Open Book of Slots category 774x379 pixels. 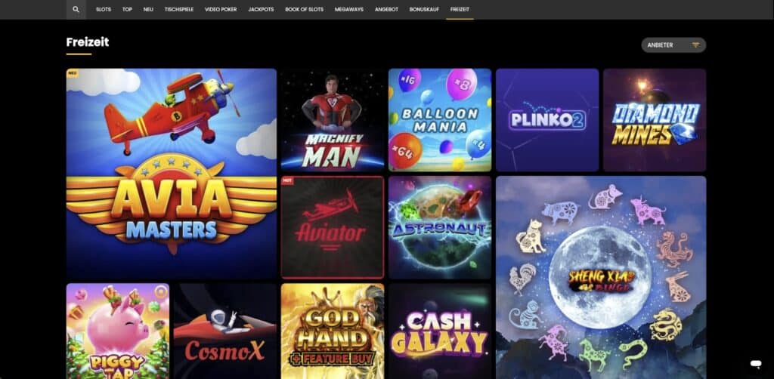coord(304,9)
